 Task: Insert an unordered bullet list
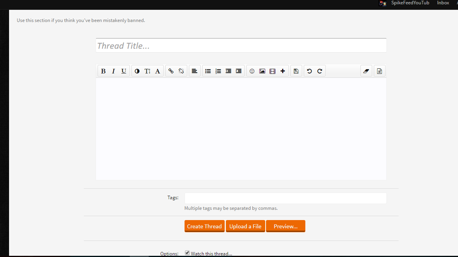(208, 71)
